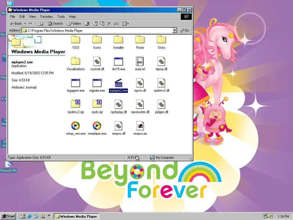Click the Move To toolbar icon

[x=95, y=23]
